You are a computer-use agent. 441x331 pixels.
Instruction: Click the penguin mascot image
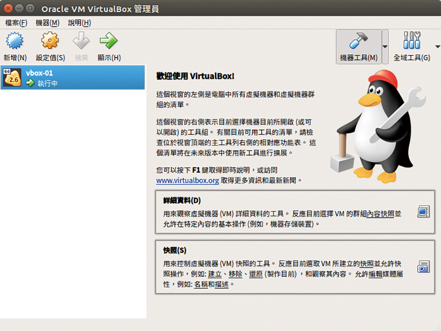click(x=378, y=126)
